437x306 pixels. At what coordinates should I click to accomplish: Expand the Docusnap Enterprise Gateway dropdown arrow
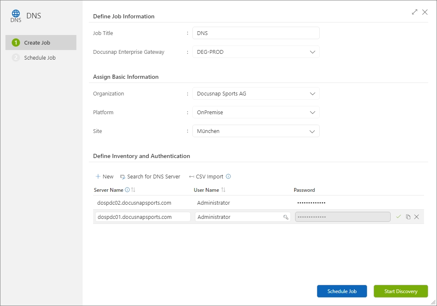[x=313, y=52]
